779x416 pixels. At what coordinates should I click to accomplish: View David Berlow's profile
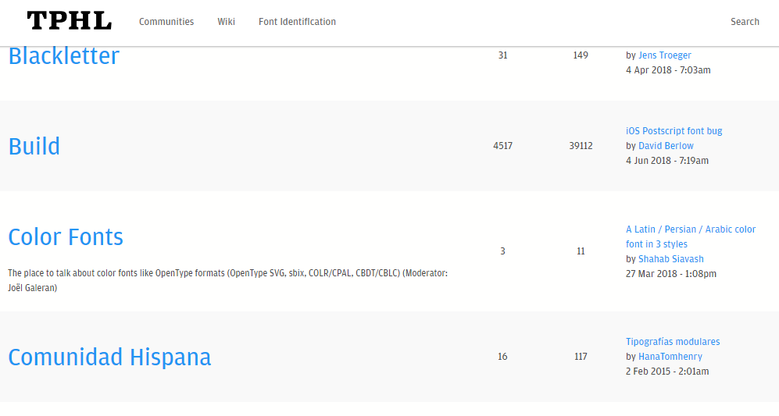(666, 146)
